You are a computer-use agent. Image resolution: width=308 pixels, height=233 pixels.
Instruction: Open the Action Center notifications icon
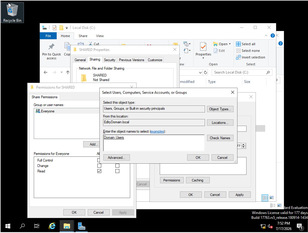point(300,226)
